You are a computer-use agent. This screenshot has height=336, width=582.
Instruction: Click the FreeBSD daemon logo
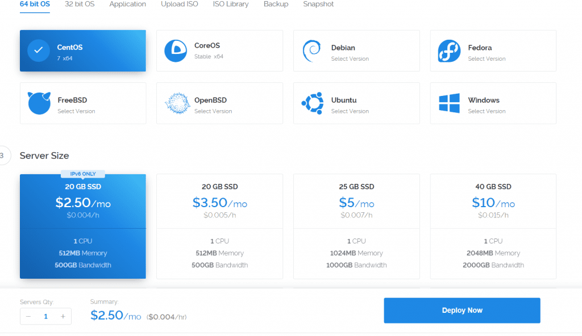pos(39,103)
